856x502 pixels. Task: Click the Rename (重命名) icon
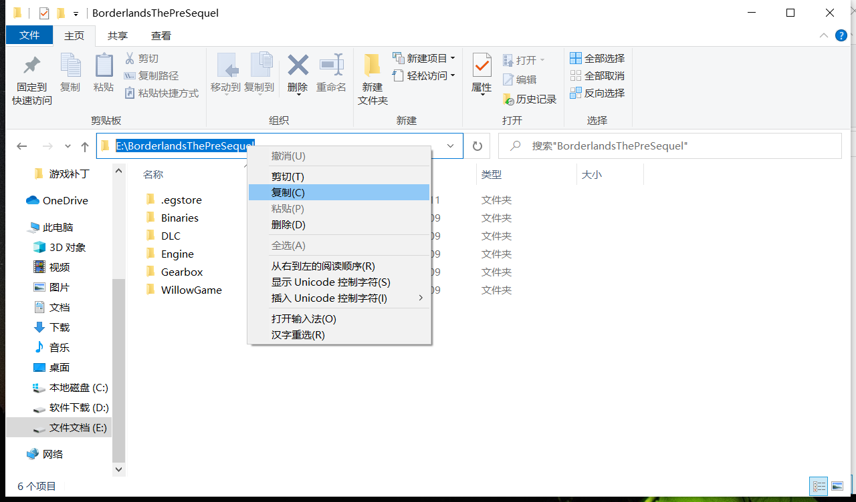tap(331, 65)
